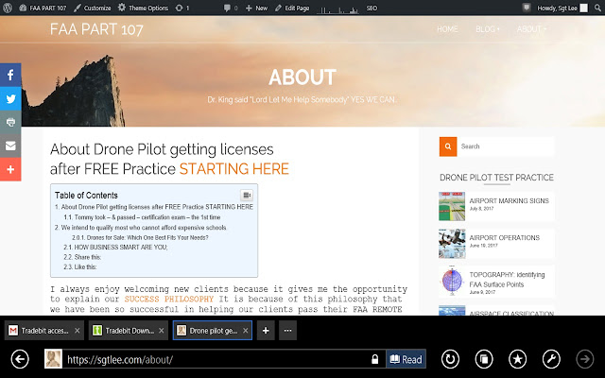Open the browser tabs view icon
The height and width of the screenshot is (378, 605).
484,359
